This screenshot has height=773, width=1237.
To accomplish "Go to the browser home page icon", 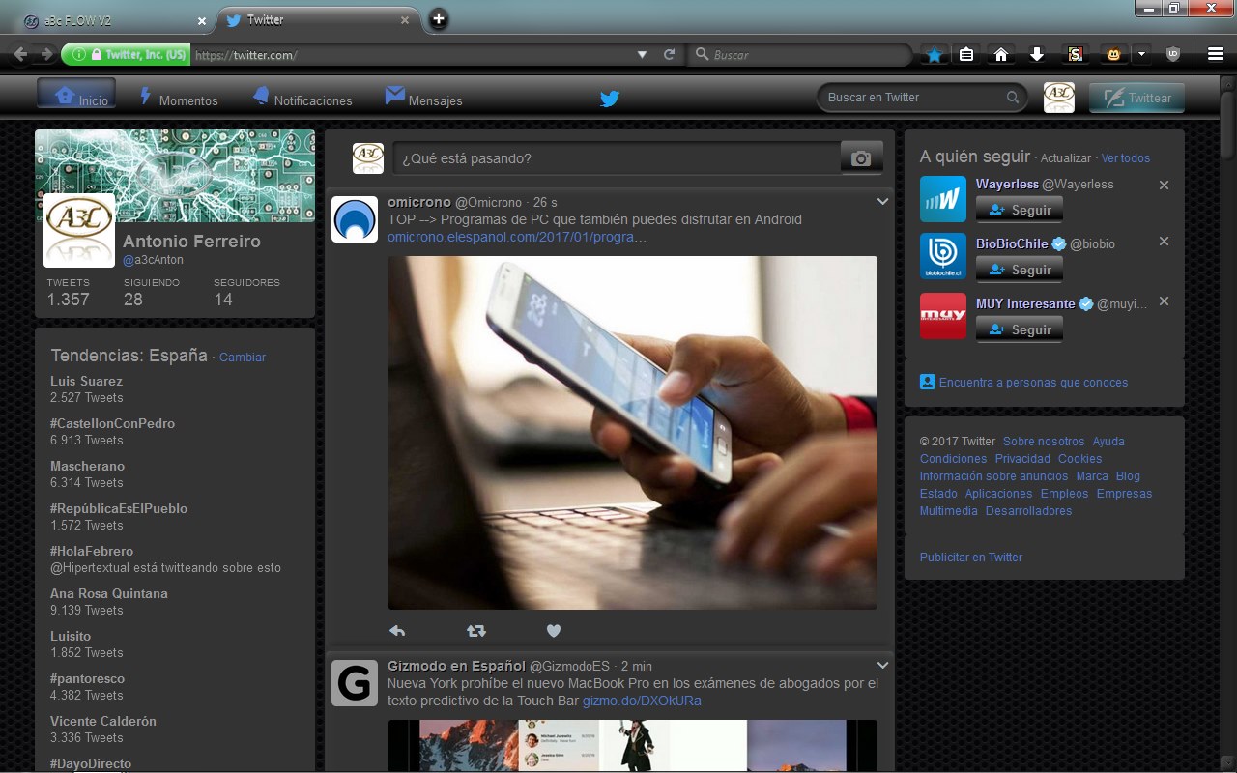I will click(x=1001, y=55).
